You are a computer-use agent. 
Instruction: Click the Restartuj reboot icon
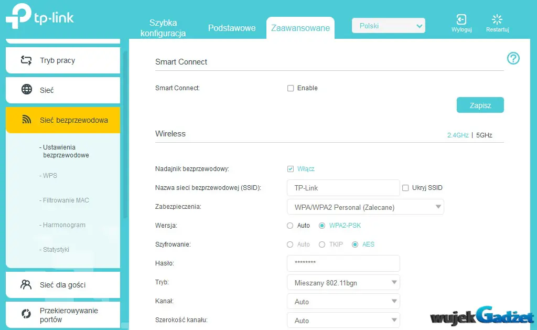click(497, 19)
